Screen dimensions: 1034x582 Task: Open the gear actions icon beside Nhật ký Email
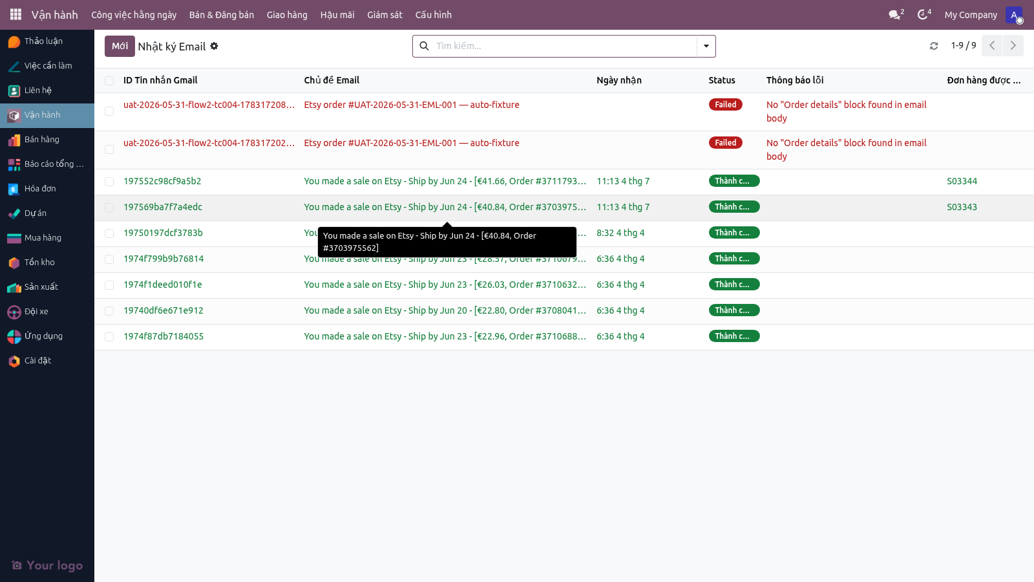coord(214,46)
